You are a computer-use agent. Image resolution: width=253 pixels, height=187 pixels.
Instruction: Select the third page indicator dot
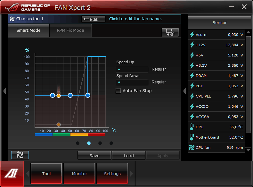(100, 143)
